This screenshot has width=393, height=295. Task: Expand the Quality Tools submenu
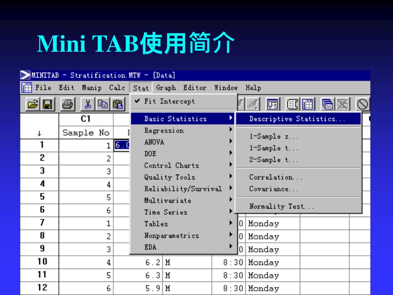[x=183, y=177]
